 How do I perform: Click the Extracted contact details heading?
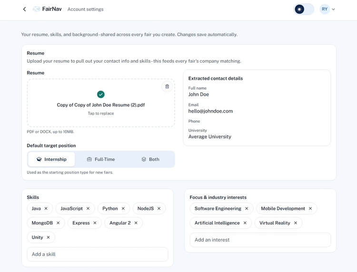click(x=215, y=78)
